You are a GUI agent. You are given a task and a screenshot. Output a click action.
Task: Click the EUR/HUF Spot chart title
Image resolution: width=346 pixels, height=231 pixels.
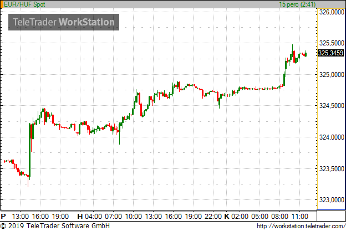[x=24, y=4]
